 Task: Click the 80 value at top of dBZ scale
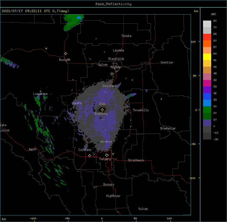point(215,21)
